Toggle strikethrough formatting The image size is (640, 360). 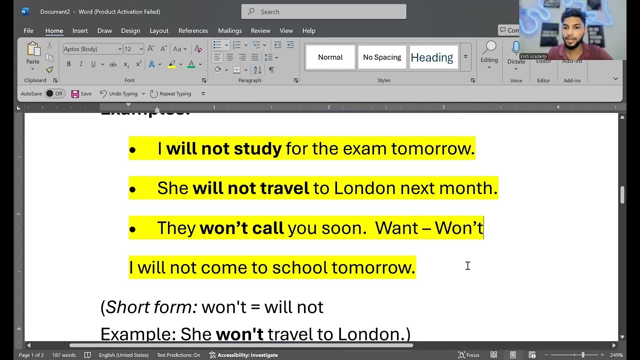coord(113,64)
